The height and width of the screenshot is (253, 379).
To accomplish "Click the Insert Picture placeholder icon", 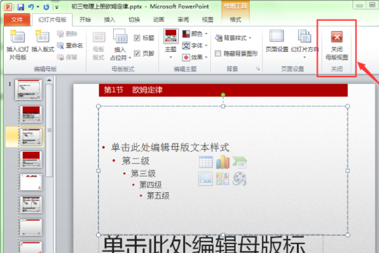I will click(205, 178).
